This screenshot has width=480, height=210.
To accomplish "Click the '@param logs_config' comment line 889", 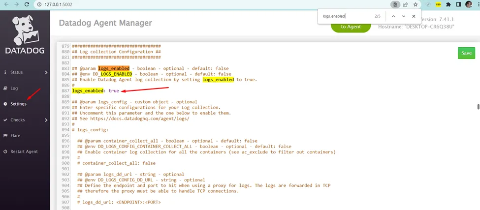I will pyautogui.click(x=134, y=102).
